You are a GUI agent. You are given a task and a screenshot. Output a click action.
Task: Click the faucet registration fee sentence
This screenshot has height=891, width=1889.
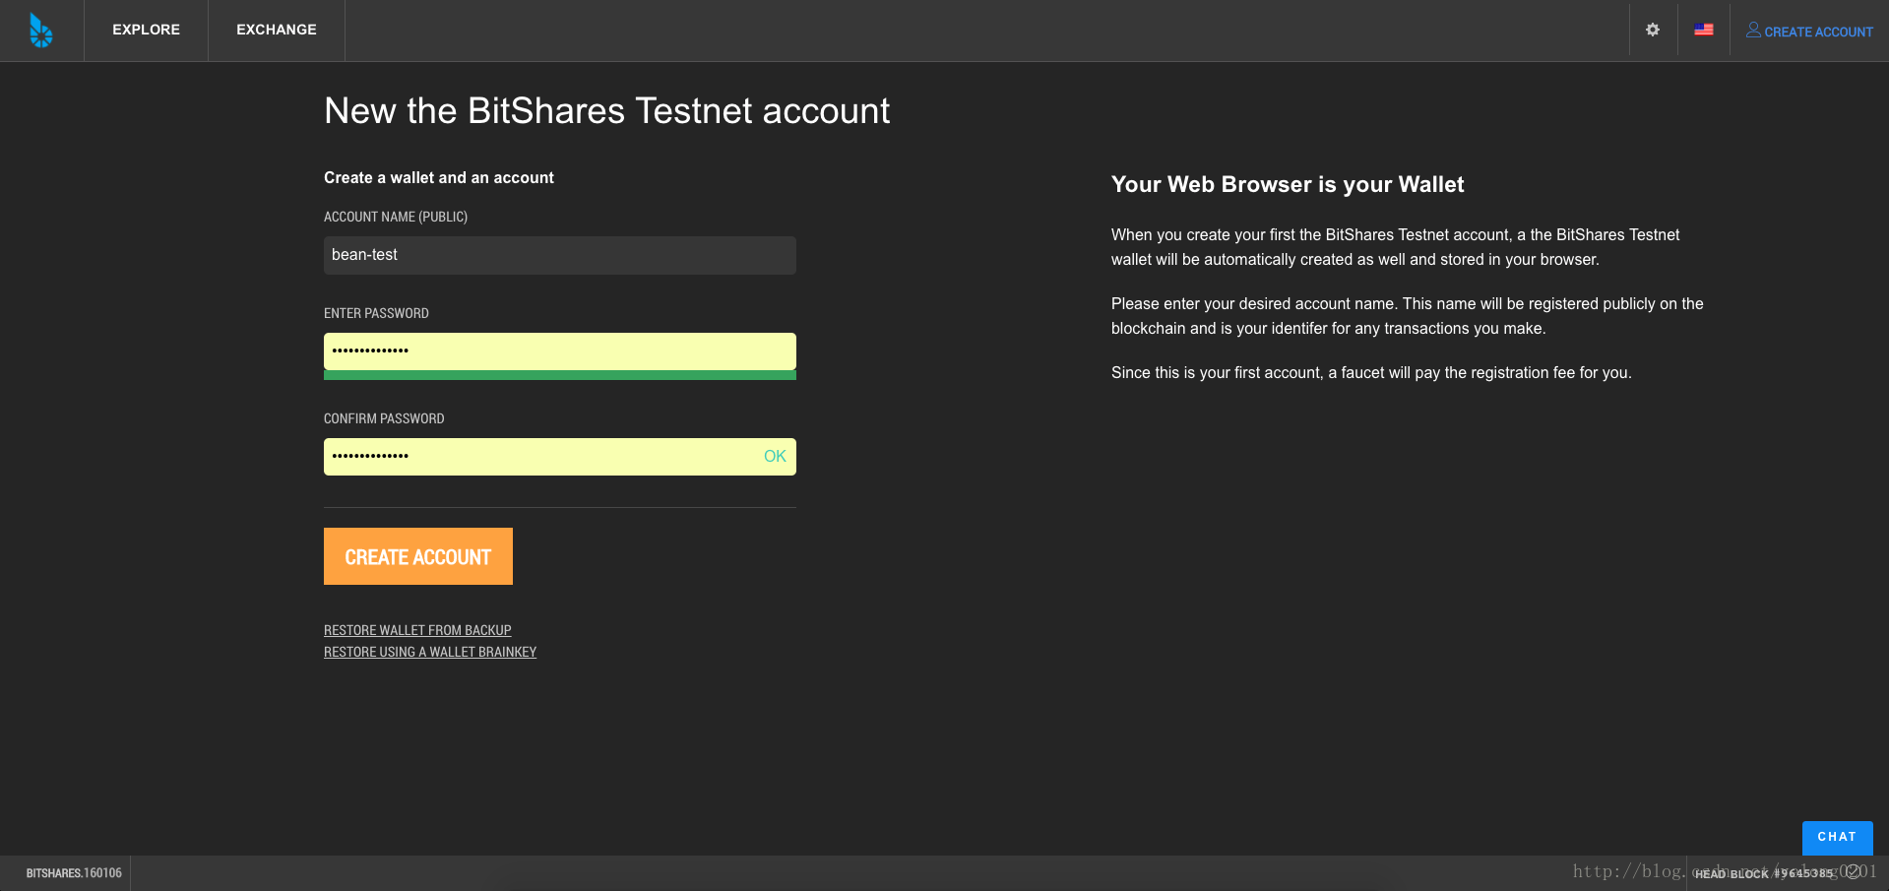tap(1371, 372)
